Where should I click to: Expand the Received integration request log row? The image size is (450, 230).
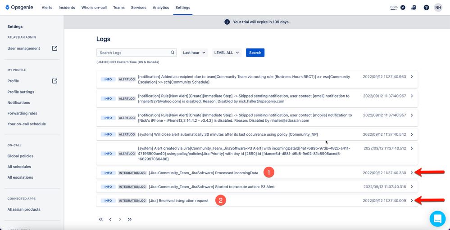pos(412,201)
